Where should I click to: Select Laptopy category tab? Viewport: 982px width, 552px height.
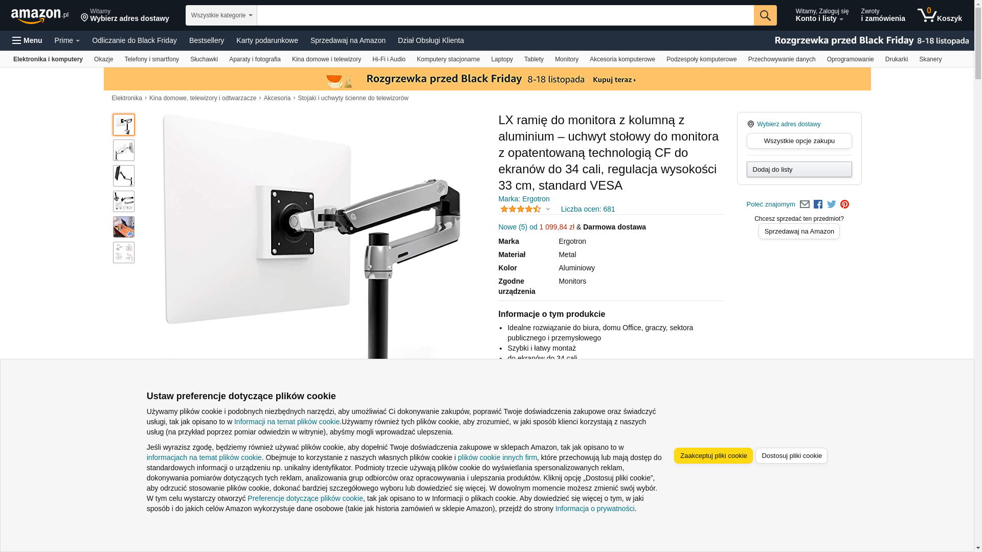tap(502, 59)
